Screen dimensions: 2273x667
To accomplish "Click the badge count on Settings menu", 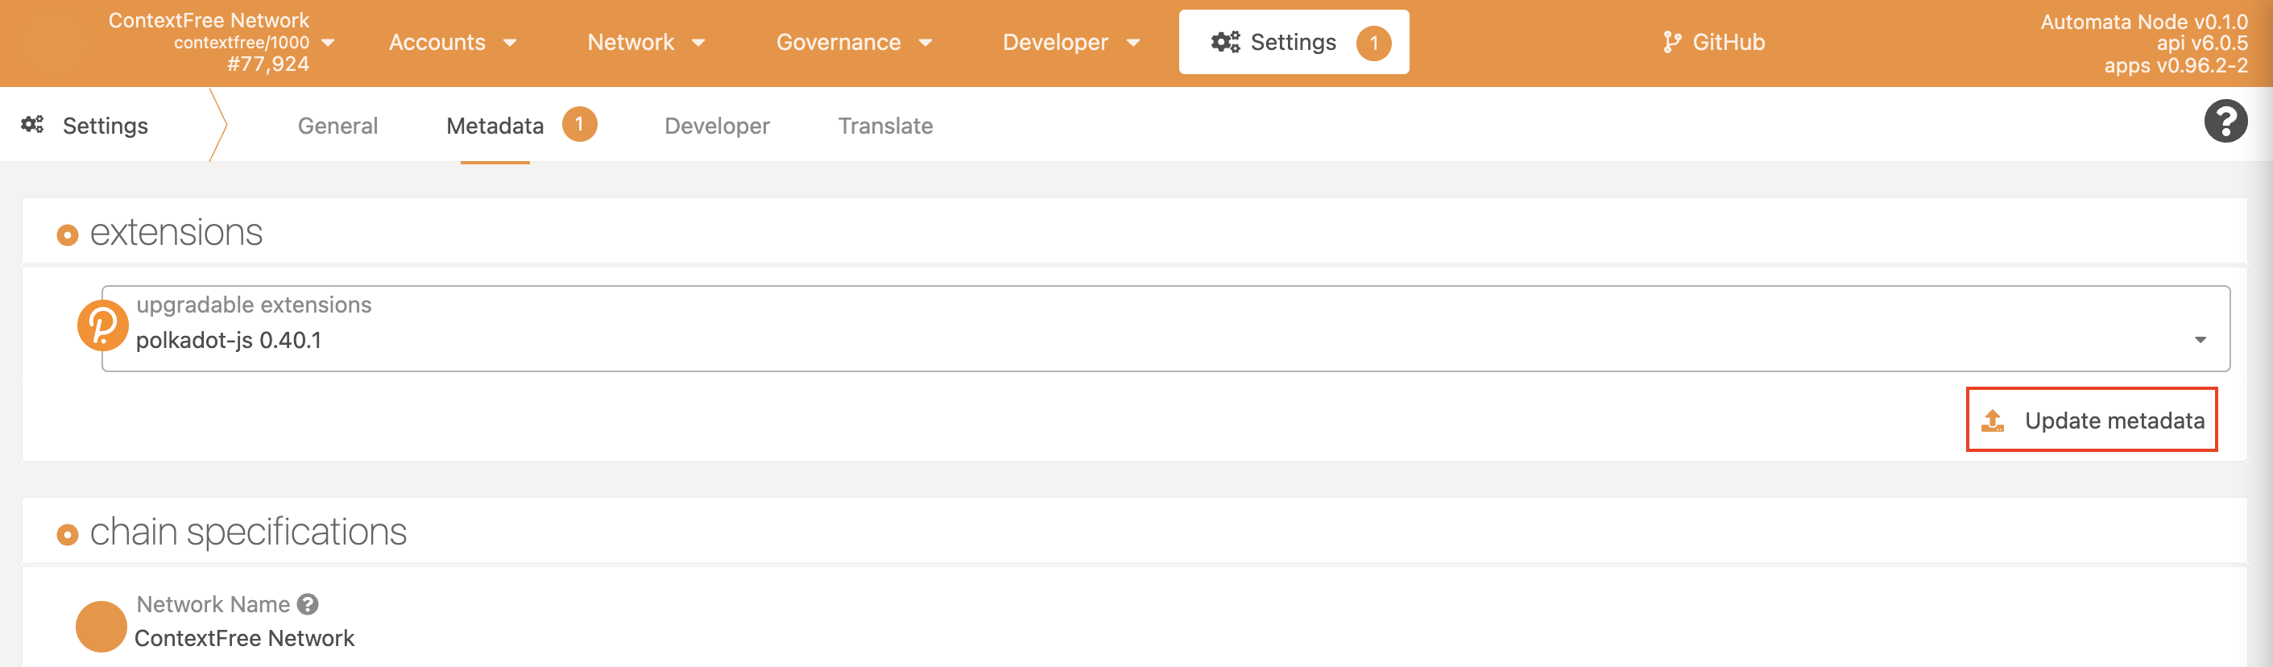I will (x=1373, y=43).
